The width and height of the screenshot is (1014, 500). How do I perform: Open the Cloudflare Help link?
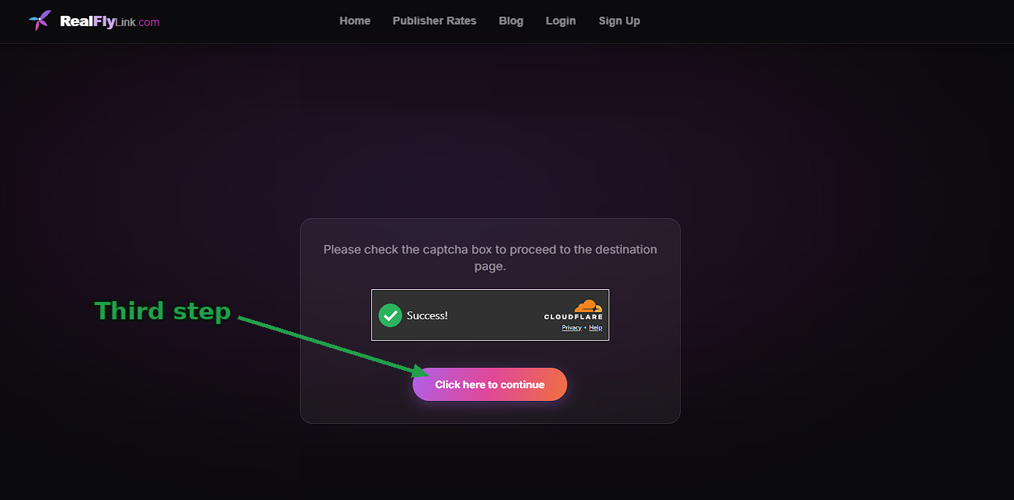(x=595, y=327)
